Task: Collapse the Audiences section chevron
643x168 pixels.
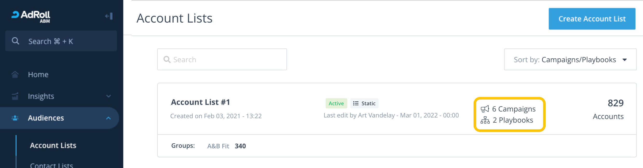Action: 108,118
